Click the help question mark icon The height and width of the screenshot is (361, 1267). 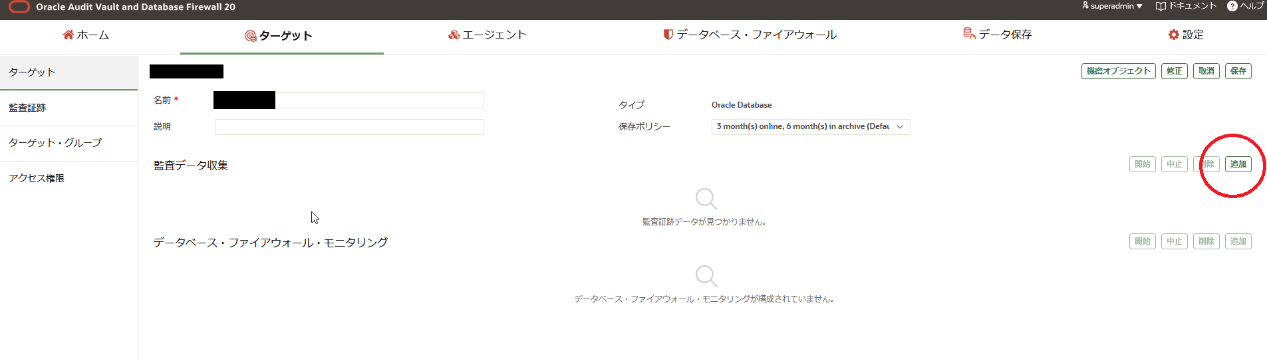click(1232, 6)
